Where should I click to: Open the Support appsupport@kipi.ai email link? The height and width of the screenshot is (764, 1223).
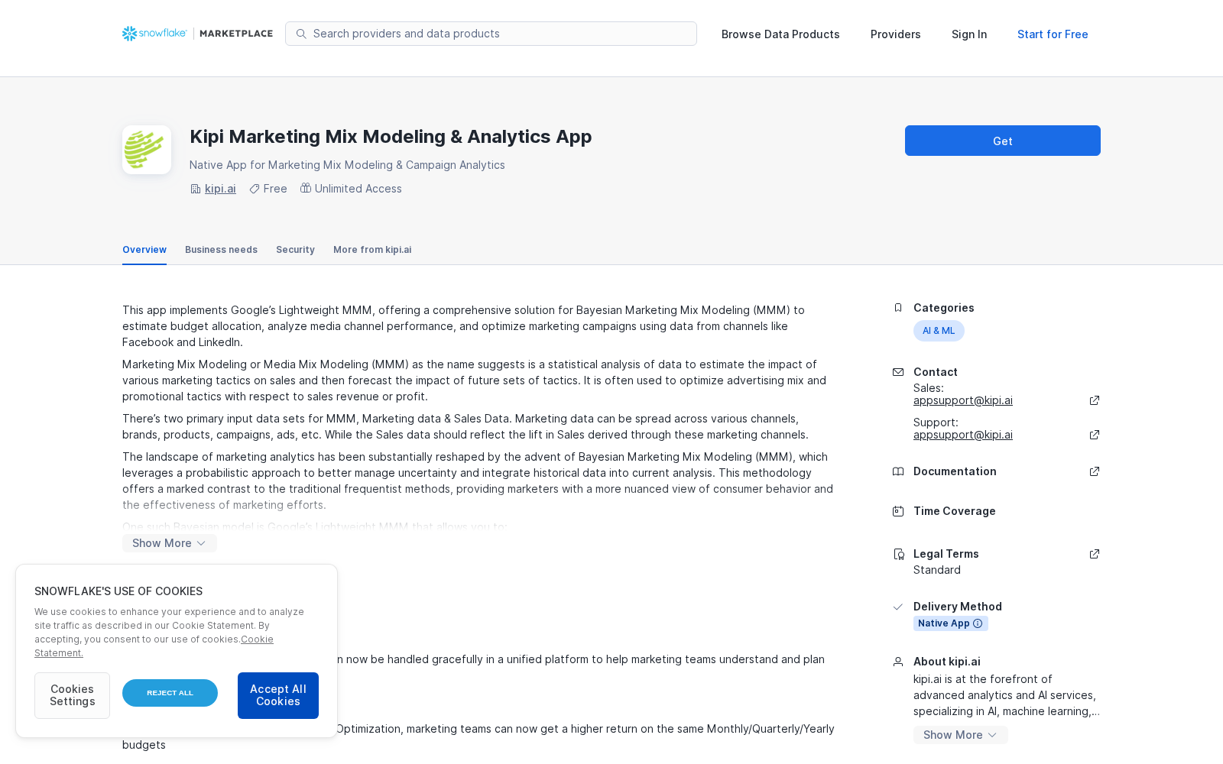pos(963,435)
